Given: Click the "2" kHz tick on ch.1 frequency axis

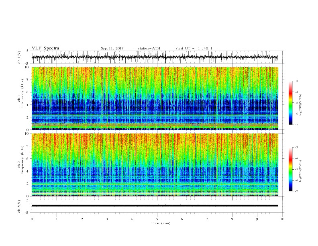Looking at the screenshot, I should click(x=28, y=117).
